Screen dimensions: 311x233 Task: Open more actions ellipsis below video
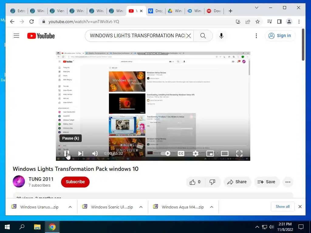[288, 182]
